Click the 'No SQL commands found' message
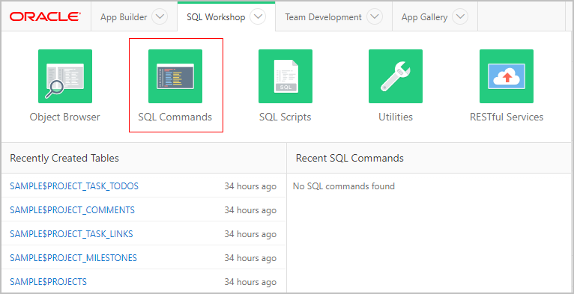Screen dimensions: 574x294 coord(344,186)
